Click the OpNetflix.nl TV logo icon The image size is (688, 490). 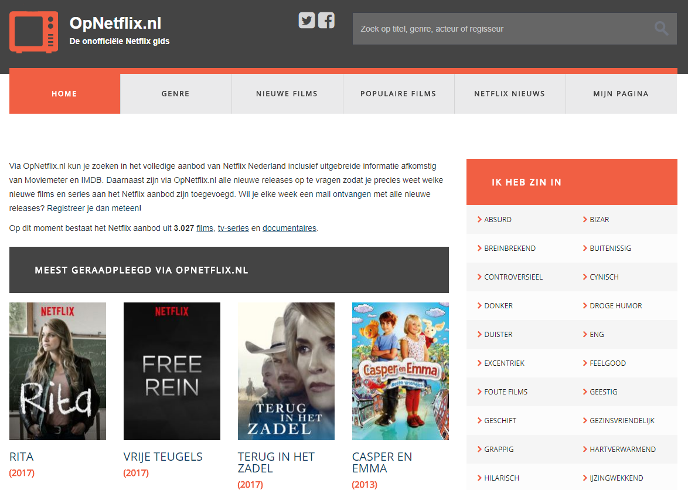(x=34, y=32)
